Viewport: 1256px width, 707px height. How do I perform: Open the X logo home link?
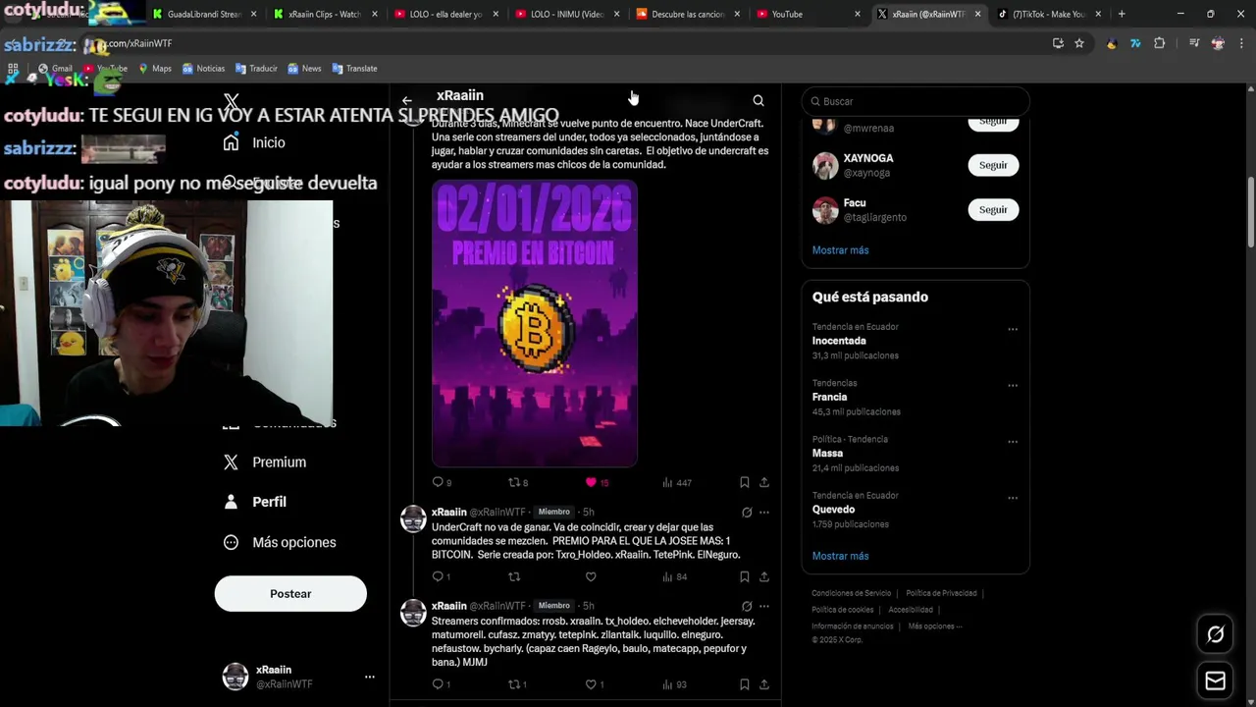pyautogui.click(x=232, y=102)
